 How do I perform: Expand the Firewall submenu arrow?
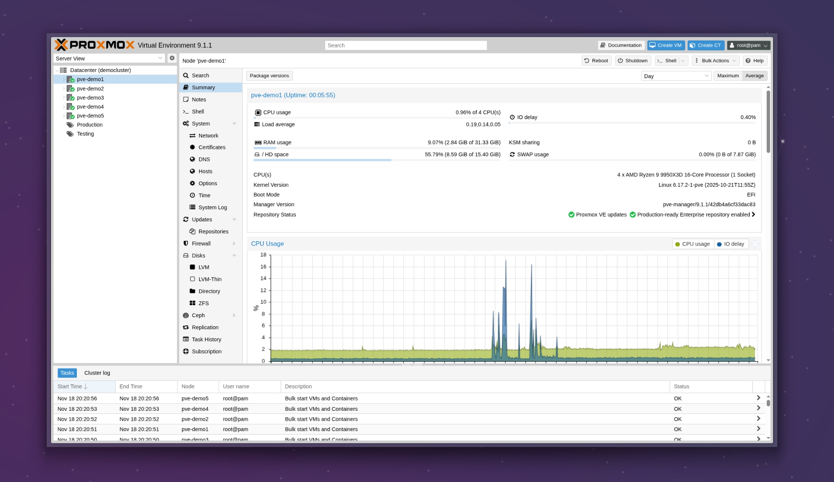(234, 243)
